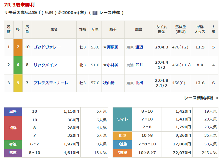The width and height of the screenshot is (223, 160).
Task: Open trainer 北出 page
Action: (139, 83)
